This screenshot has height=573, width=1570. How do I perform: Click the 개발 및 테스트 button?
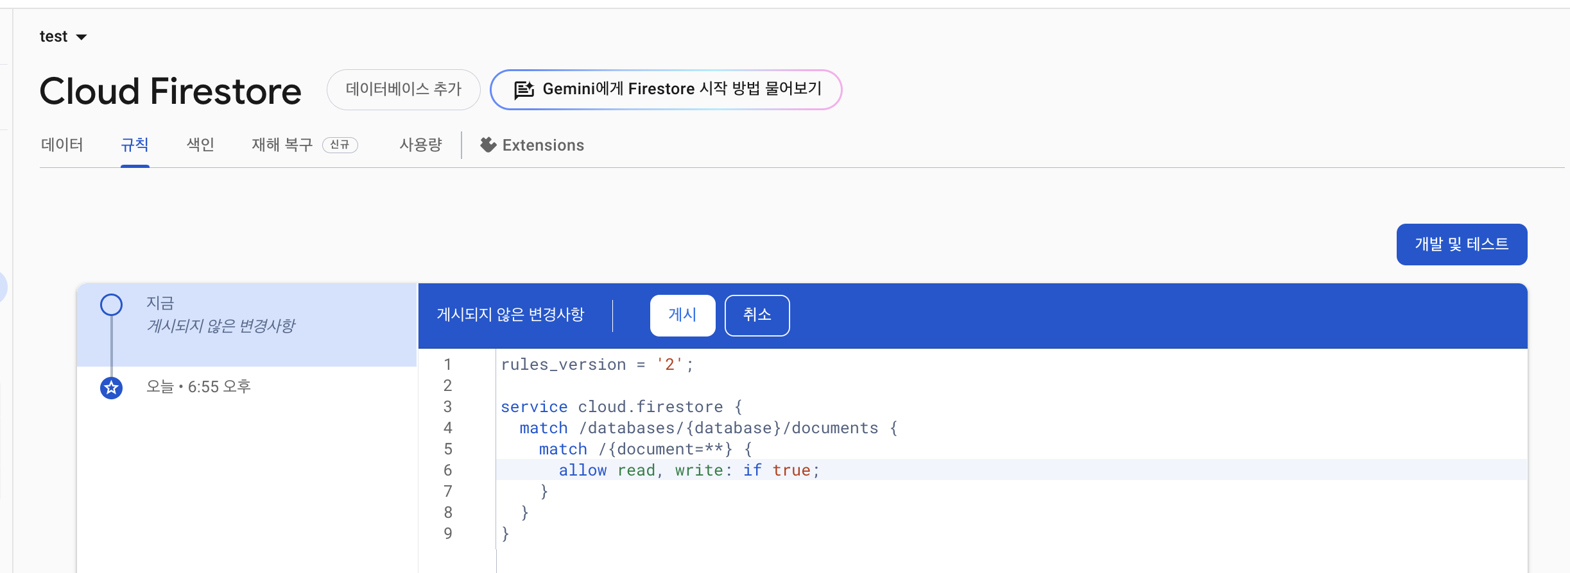tap(1462, 244)
